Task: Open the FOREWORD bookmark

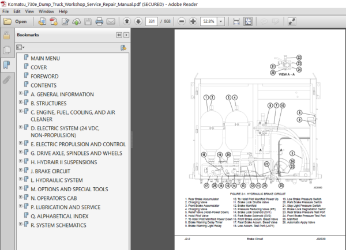Action: click(x=44, y=77)
